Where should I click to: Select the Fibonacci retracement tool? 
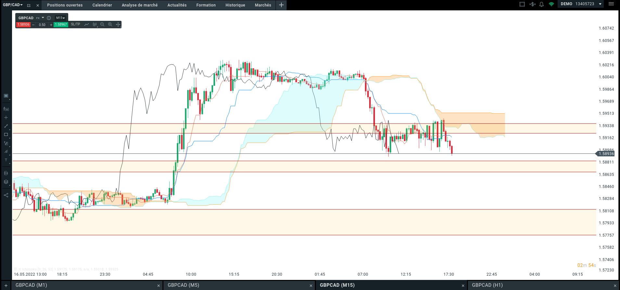[6, 143]
